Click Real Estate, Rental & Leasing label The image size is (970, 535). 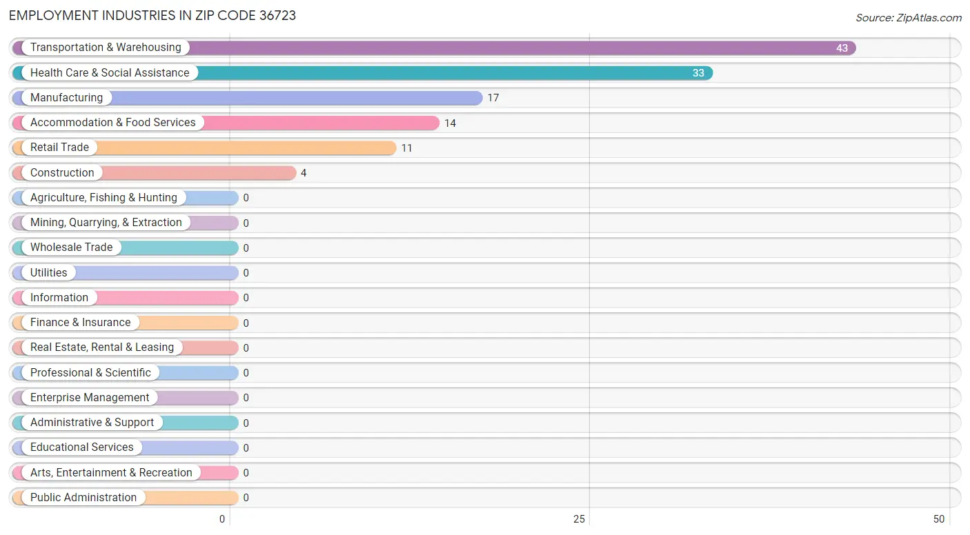102,347
